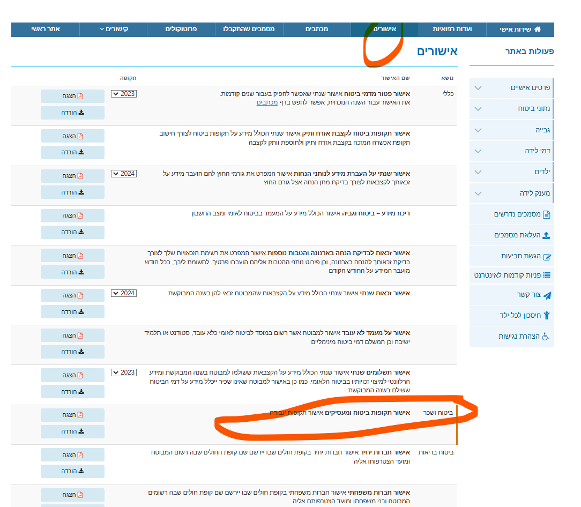Viewport: 581px width, 507px height.
Task: Display אישור זכאות לבדיקת הנחה בארנונה
Action: (x=73, y=256)
